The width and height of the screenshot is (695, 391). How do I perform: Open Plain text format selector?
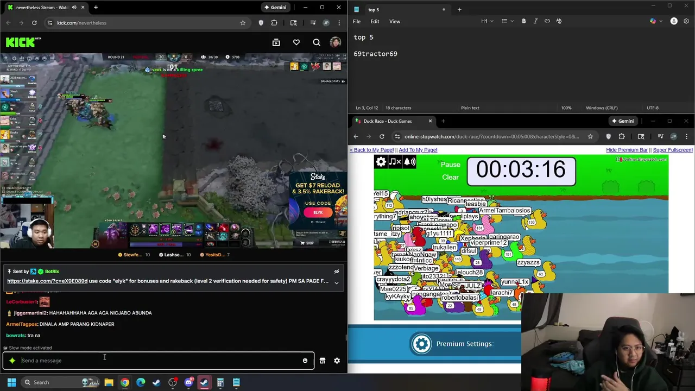pyautogui.click(x=470, y=108)
